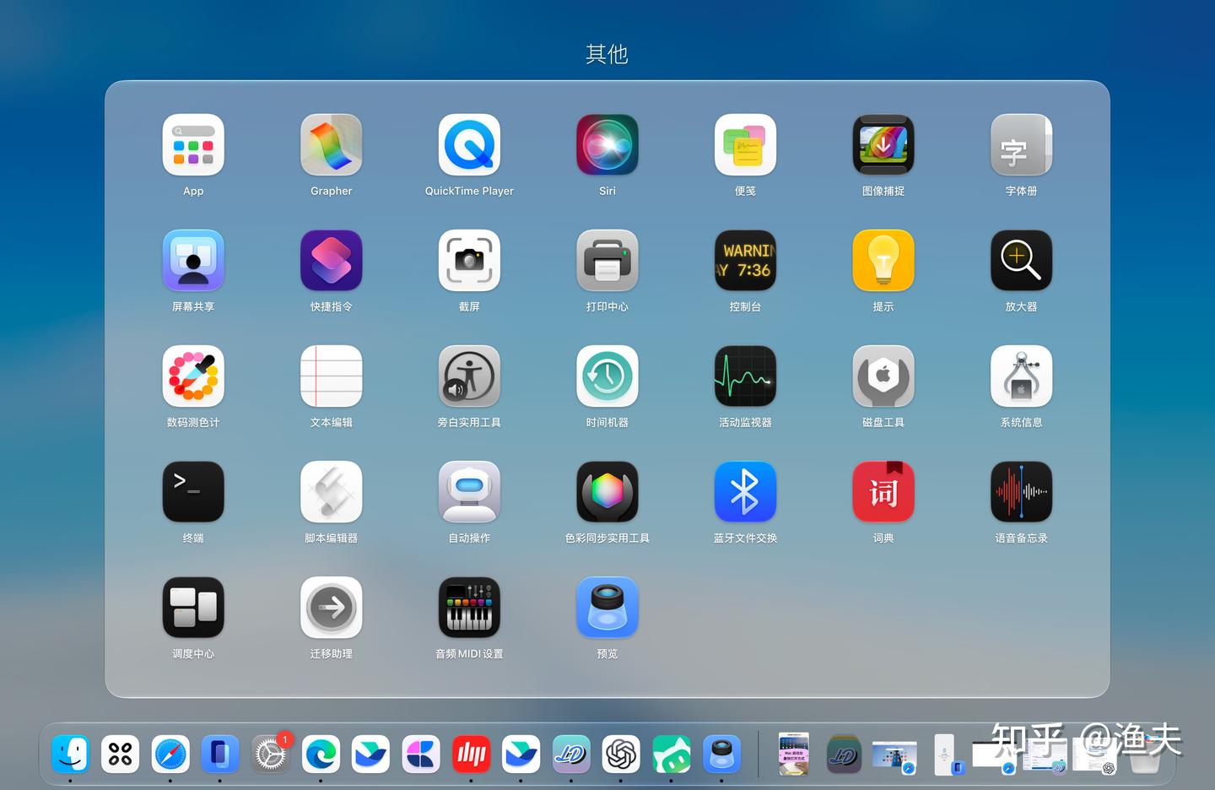
Task: Launch 语音备忘录 (Voice Memos)
Action: click(x=1021, y=492)
